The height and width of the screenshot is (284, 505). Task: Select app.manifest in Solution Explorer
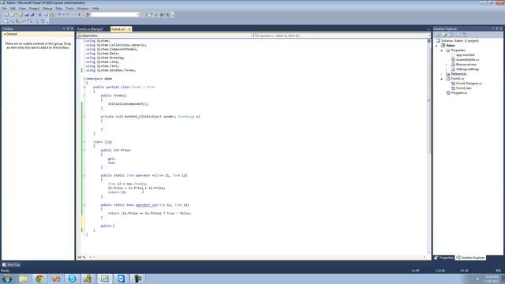465,55
